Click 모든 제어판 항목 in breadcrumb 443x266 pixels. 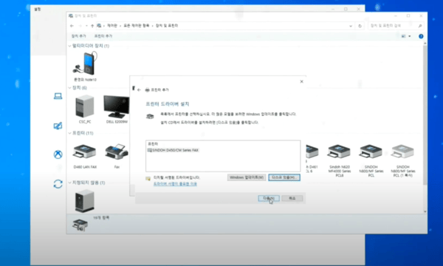click(137, 26)
